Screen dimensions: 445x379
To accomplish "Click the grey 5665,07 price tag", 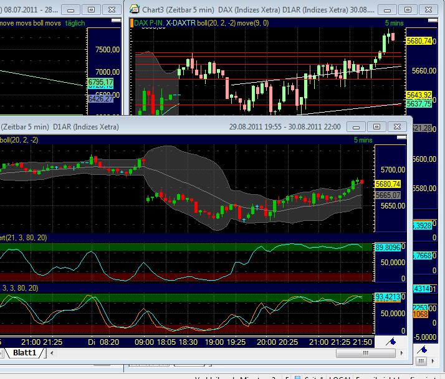I will [388, 195].
